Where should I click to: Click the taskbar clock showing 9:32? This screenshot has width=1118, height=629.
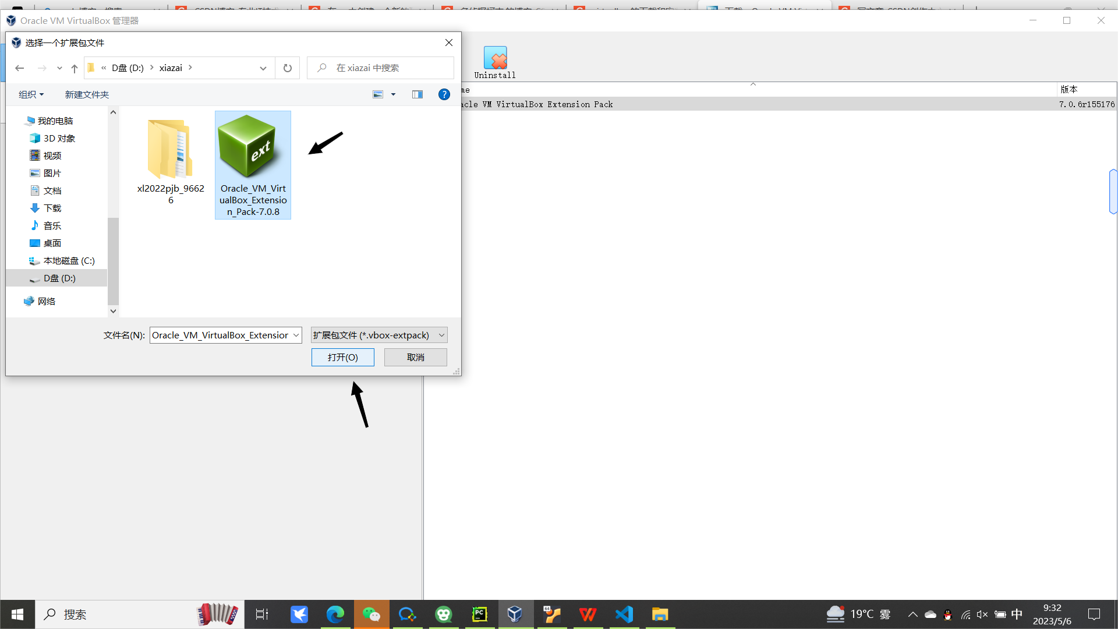pos(1052,614)
